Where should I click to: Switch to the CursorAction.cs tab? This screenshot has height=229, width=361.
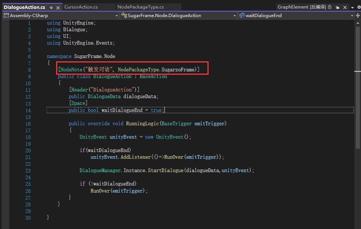click(x=81, y=7)
